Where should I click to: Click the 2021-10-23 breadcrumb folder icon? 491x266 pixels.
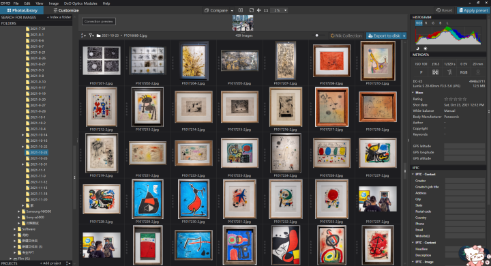(x=99, y=35)
